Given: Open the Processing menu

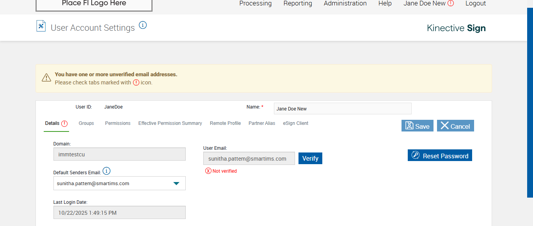Looking at the screenshot, I should 255,4.
